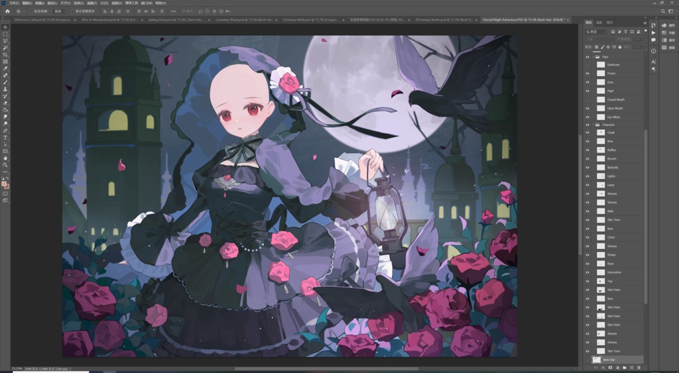Open the Patterns panel button
679x373 pixels.
[x=667, y=47]
